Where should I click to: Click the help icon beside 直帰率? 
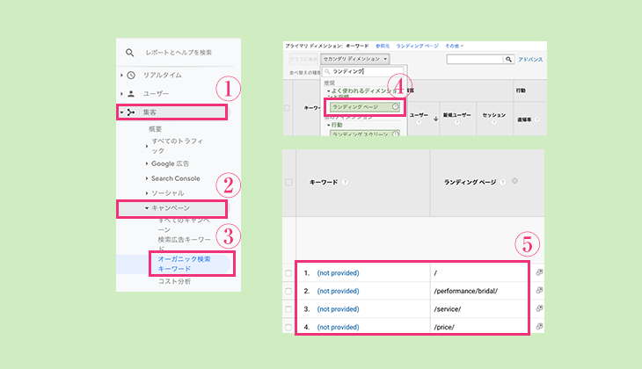(536, 119)
